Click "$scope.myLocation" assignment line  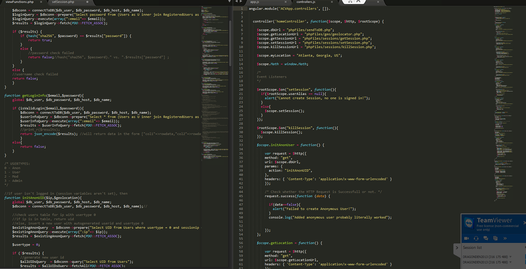(299, 55)
